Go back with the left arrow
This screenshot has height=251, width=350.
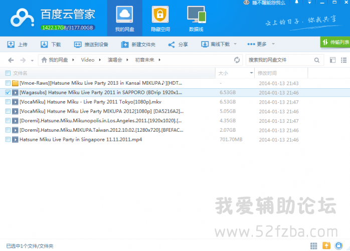point(11,60)
